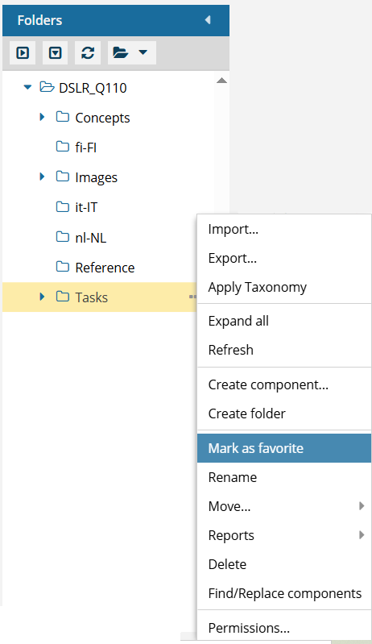Screen dimensions: 372x644
Task: Click the collapse all toolbar icon
Action: click(55, 53)
